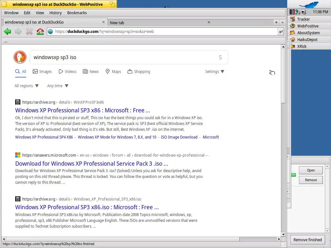
Task: Close the New tab tab
Action: pyautogui.click(x=209, y=22)
